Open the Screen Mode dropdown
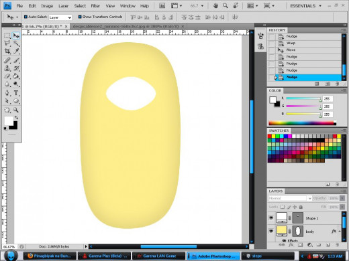 pyautogui.click(x=269, y=6)
